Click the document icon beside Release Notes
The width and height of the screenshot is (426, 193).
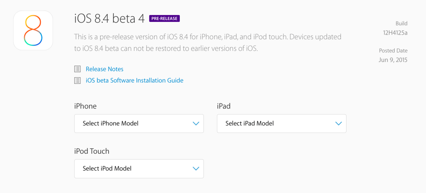78,69
